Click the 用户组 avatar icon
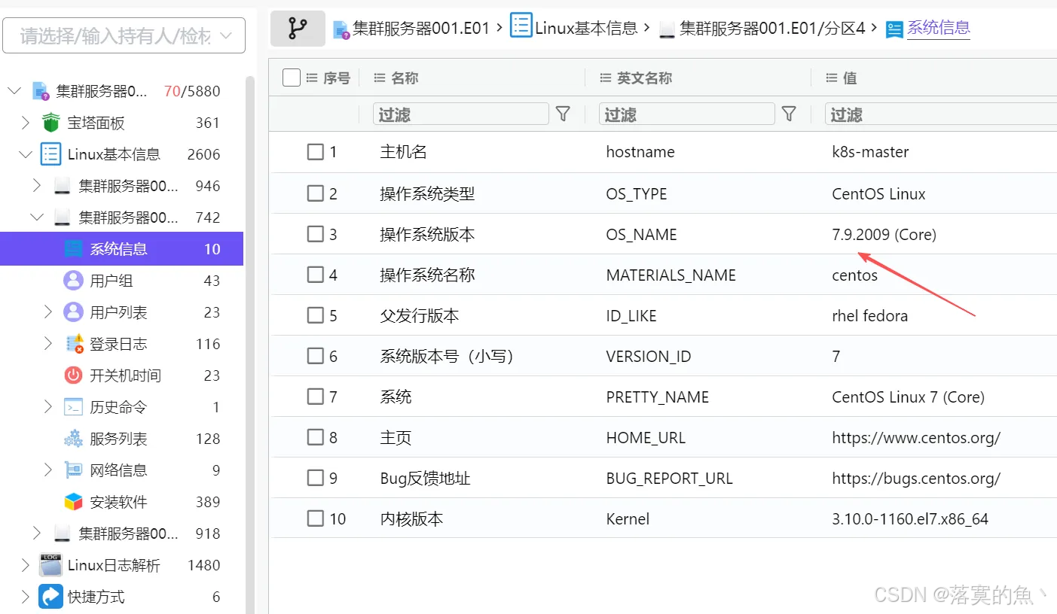The image size is (1057, 614). (73, 281)
